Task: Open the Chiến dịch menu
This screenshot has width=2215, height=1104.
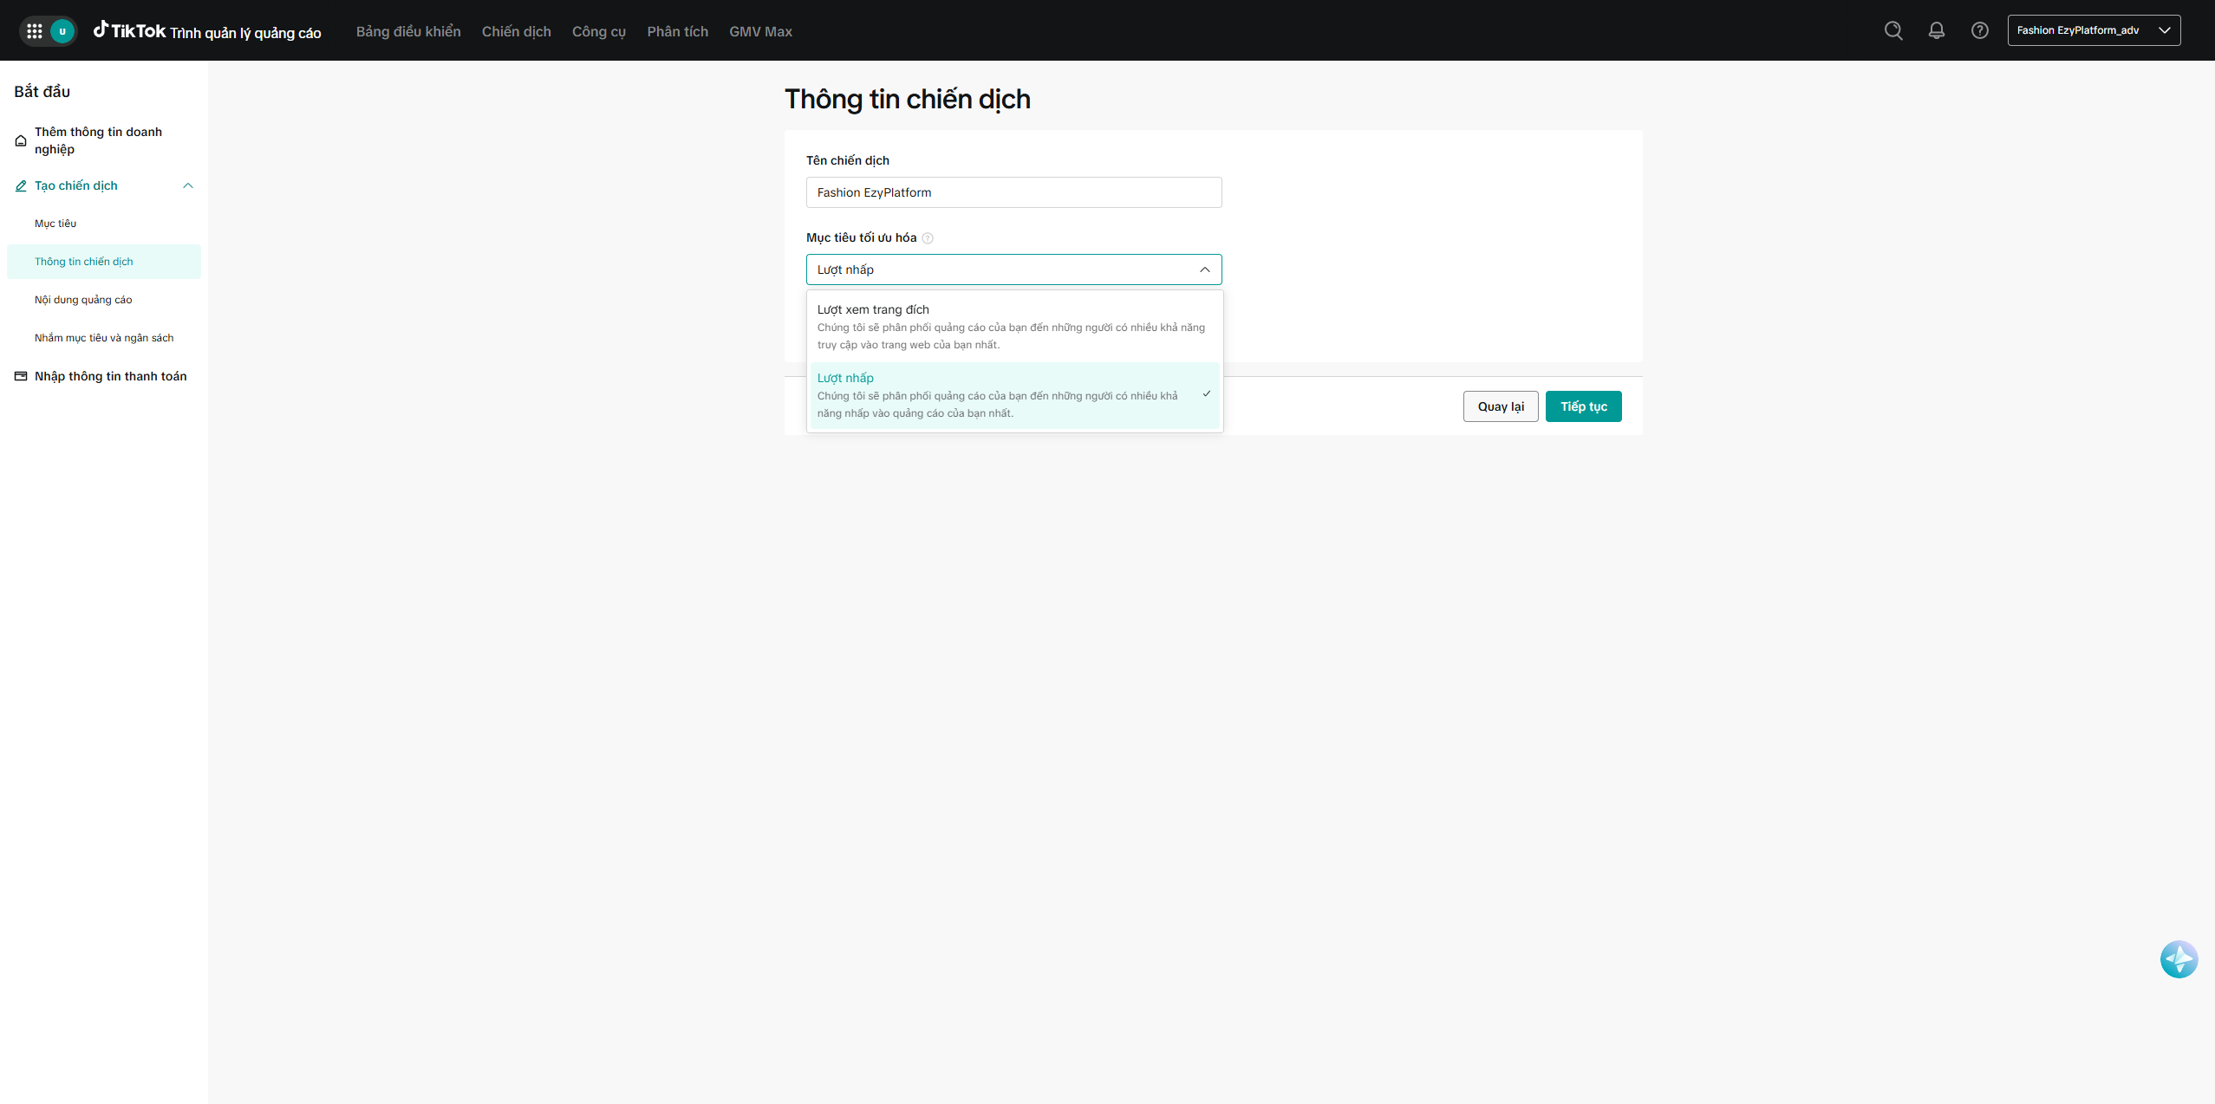Action: [517, 31]
